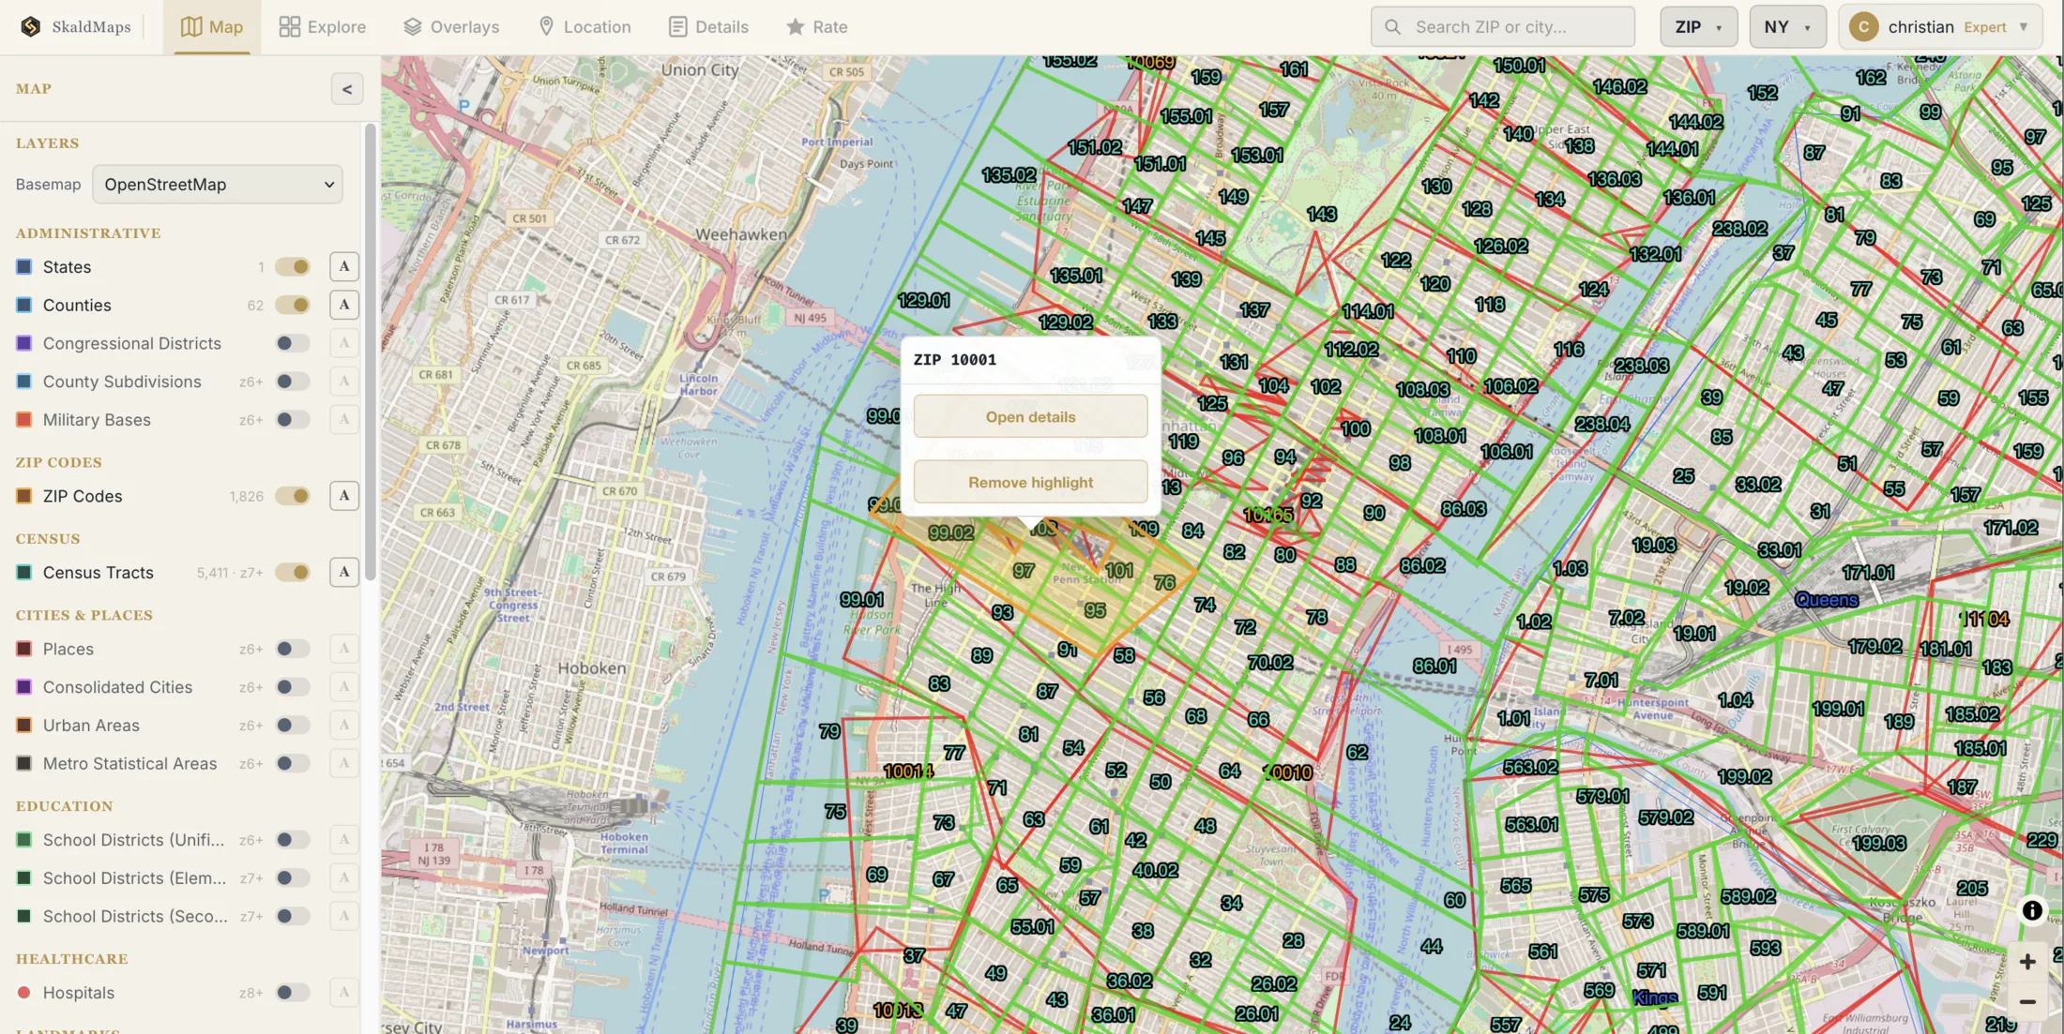Toggle labels for Census Tracts layer
Image resolution: width=2064 pixels, height=1034 pixels.
[x=344, y=572]
